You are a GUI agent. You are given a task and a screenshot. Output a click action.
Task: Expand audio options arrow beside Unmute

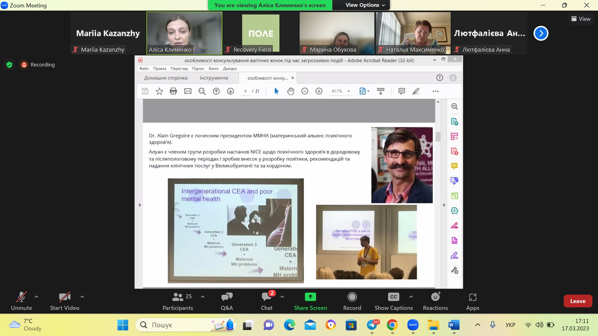tap(36, 296)
